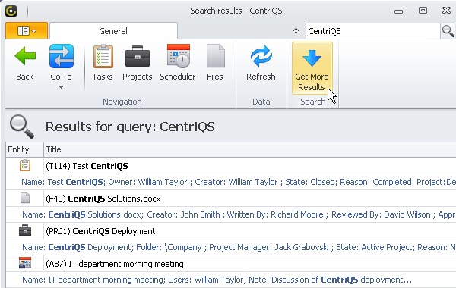
Task: Click the green Back arrow icon
Action: click(x=25, y=56)
